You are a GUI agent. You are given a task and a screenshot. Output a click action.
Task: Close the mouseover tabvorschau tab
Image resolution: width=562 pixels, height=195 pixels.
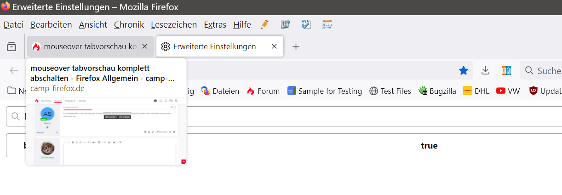coord(145,46)
